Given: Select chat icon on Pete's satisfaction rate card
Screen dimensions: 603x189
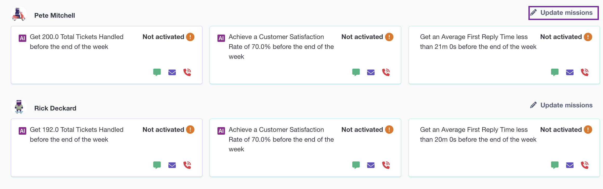Looking at the screenshot, I should click(356, 72).
